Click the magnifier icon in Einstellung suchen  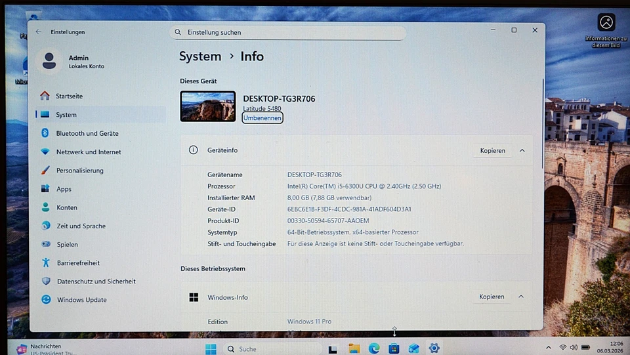[178, 32]
